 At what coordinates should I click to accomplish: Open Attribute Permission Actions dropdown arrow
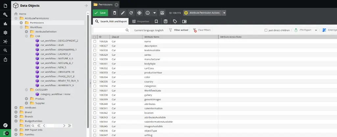(224, 13)
